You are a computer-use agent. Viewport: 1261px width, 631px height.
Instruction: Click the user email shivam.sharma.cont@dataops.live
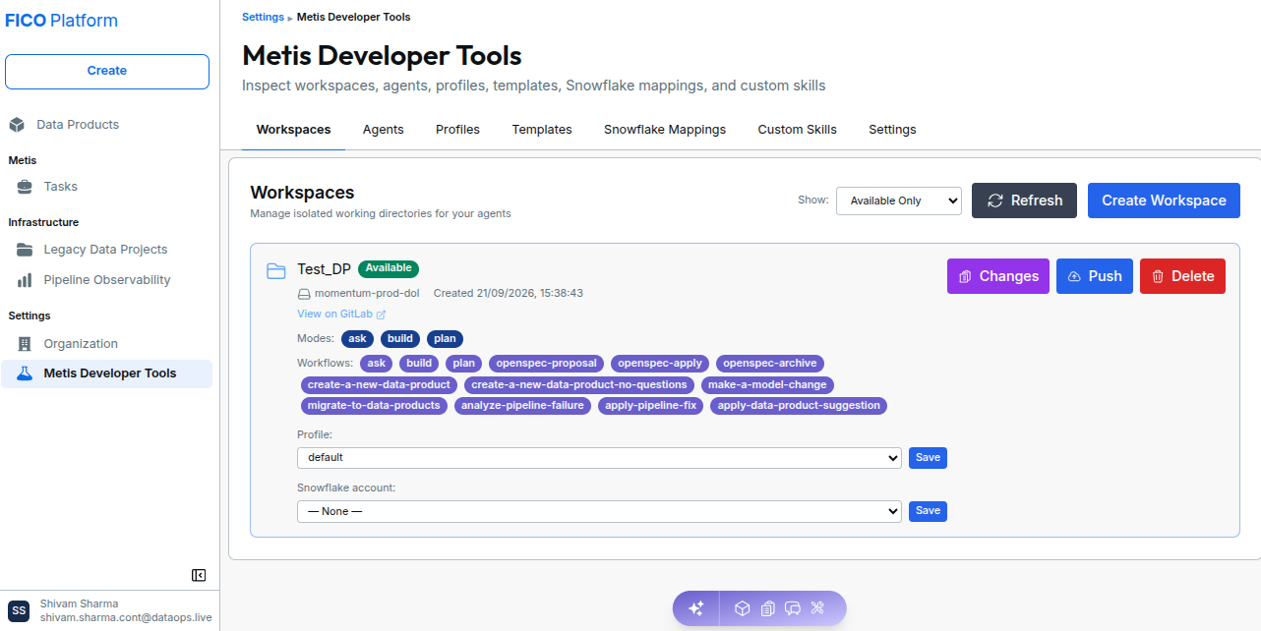pyautogui.click(x=126, y=618)
